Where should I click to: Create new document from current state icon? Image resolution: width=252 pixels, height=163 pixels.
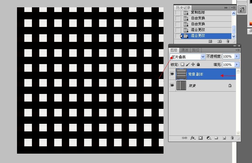(x=210, y=41)
